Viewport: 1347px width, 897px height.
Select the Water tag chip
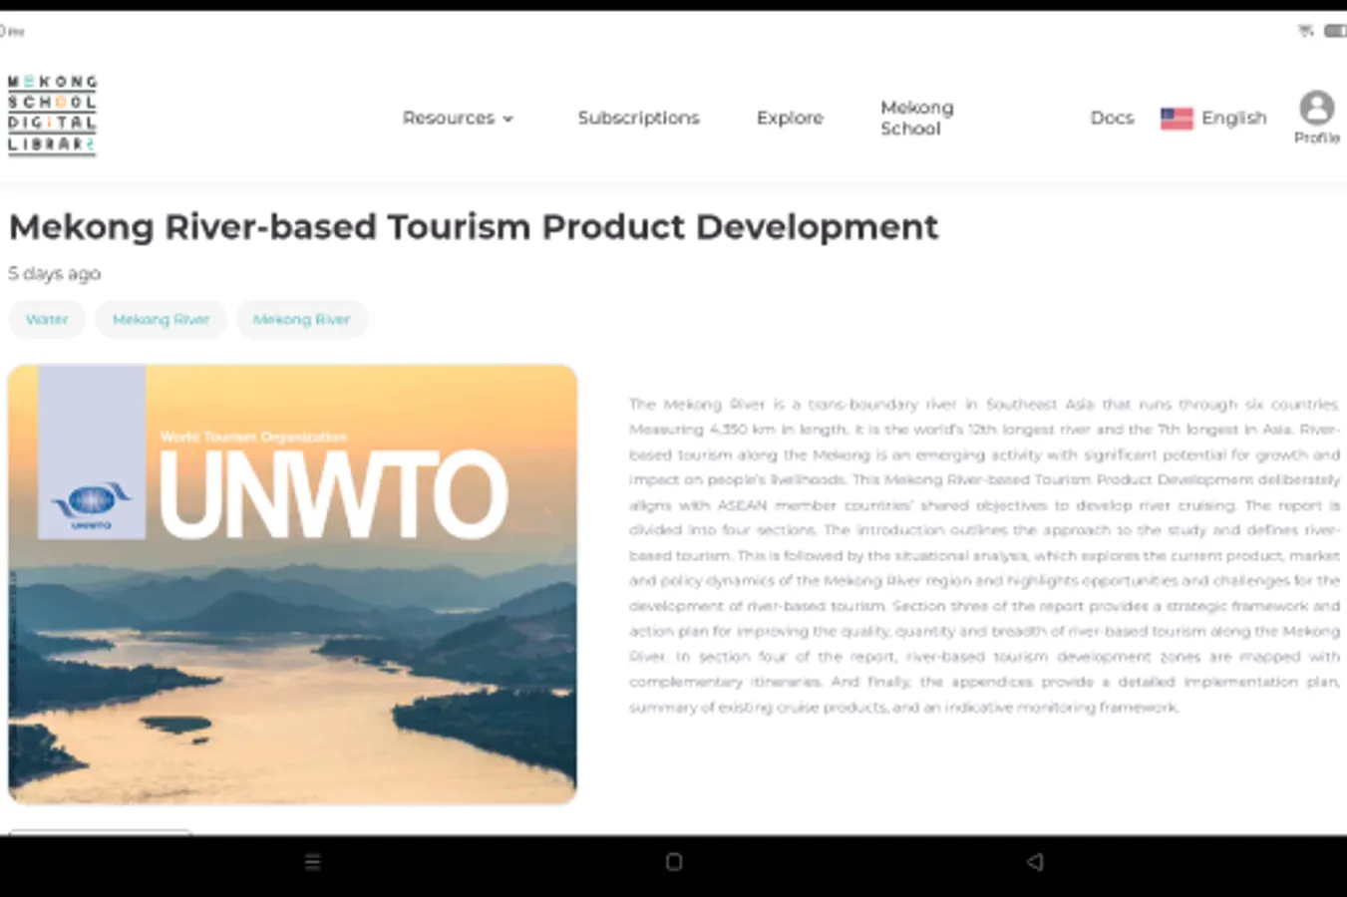(x=47, y=320)
